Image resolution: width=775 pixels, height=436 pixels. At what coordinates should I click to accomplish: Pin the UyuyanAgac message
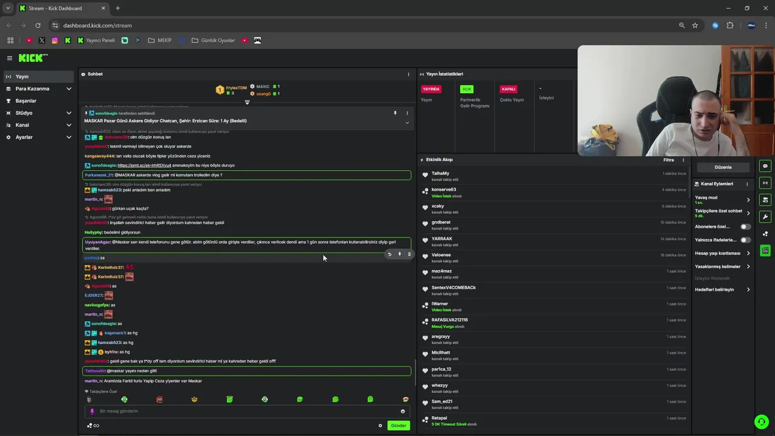399,254
